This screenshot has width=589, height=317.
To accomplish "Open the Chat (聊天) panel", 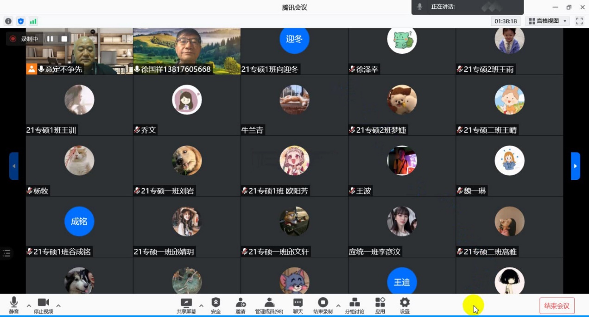I will pos(298,305).
